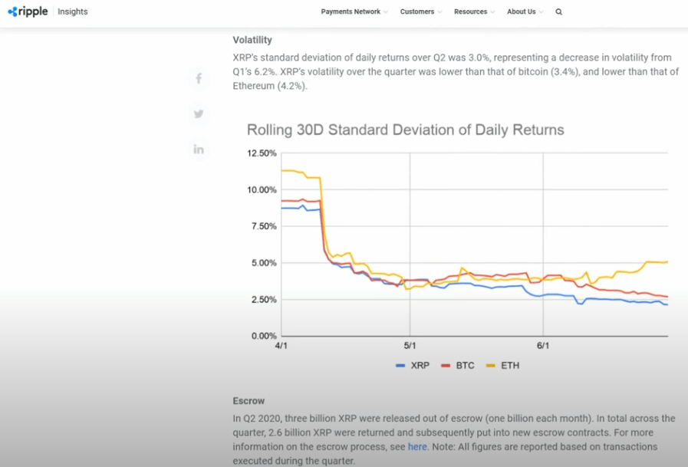Open the search magnifier icon
Viewport: 688px width, 467px height.
[558, 12]
